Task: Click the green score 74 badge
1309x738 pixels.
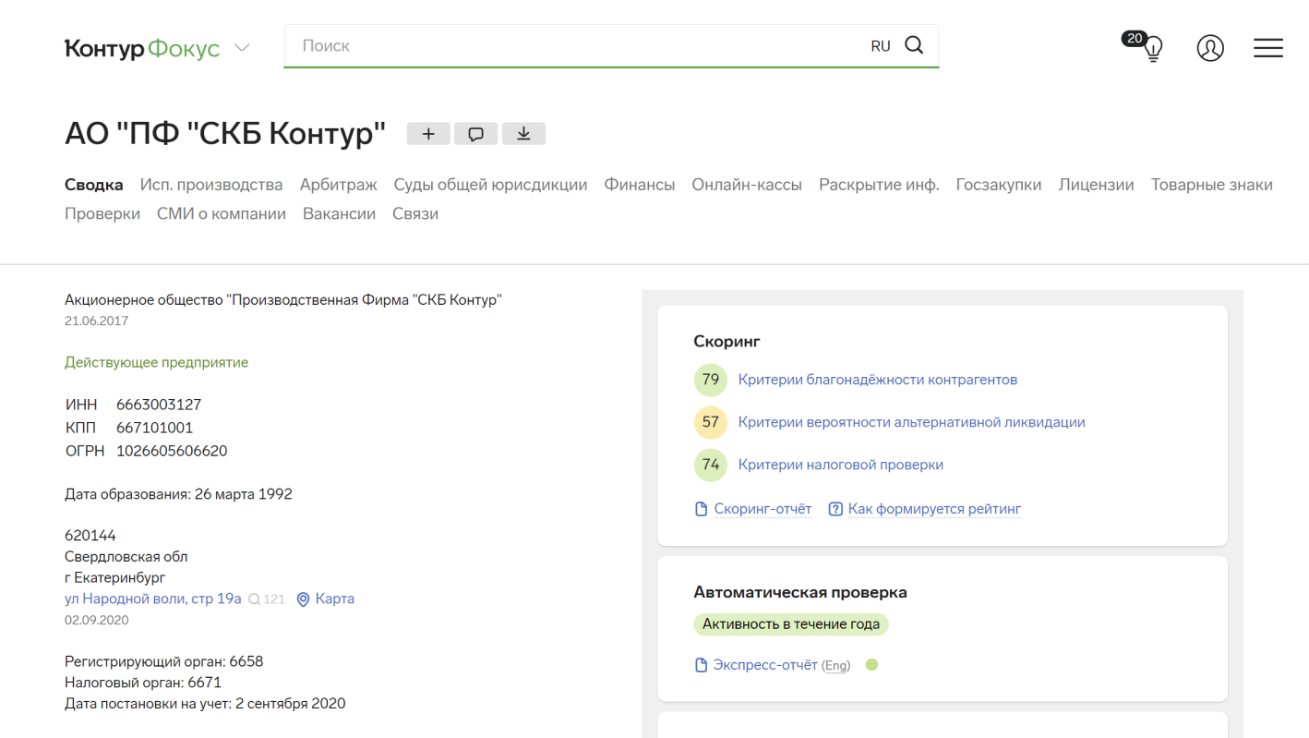Action: [710, 465]
